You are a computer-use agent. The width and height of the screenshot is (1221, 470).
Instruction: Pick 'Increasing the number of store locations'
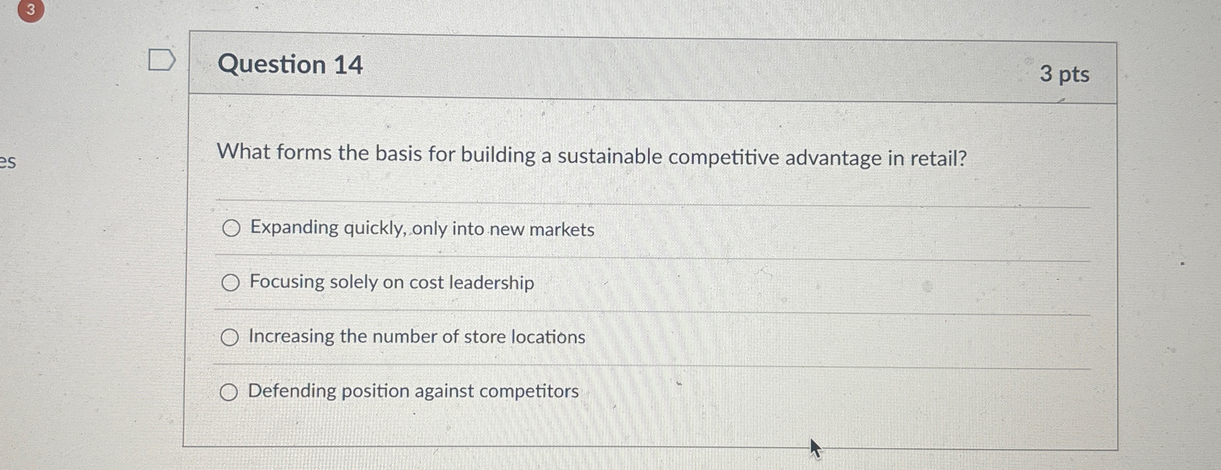click(x=416, y=337)
